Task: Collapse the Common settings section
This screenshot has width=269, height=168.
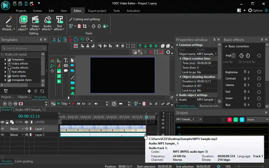Action: (x=177, y=45)
